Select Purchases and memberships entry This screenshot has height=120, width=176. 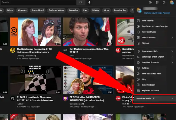(x=155, y=26)
